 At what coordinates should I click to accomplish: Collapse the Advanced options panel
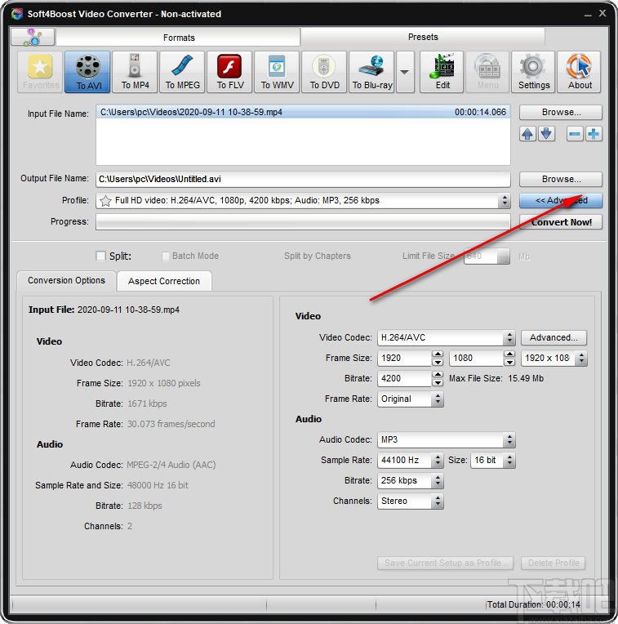[x=561, y=201]
